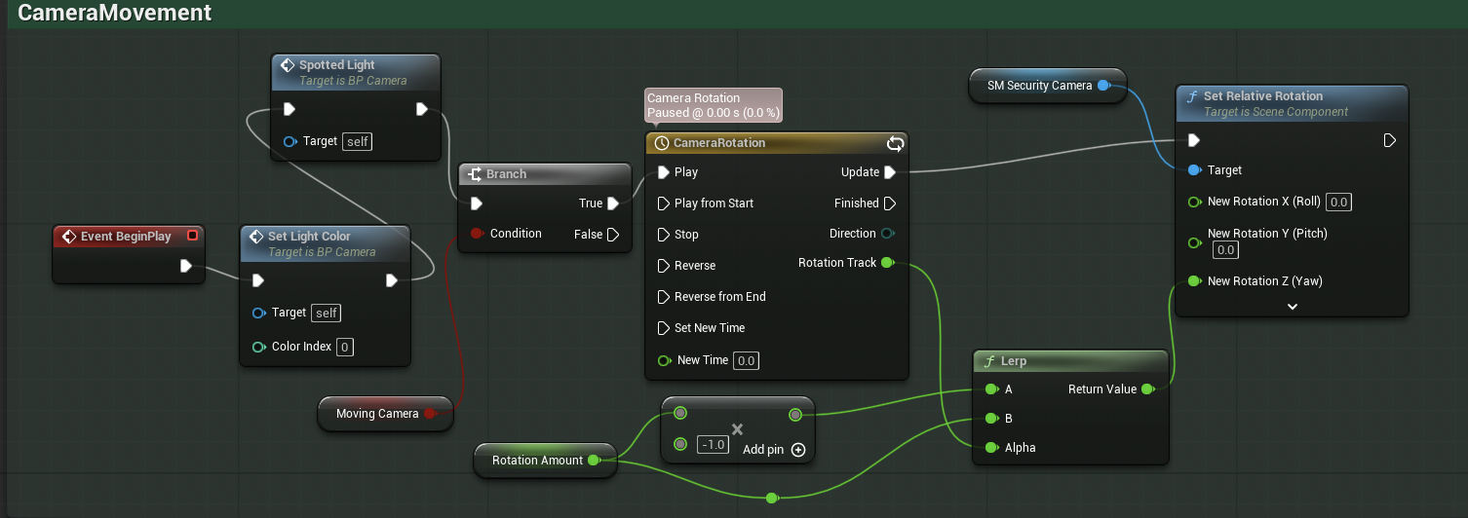The height and width of the screenshot is (518, 1468).
Task: Click the Spotted Light Target self field
Action: (358, 142)
